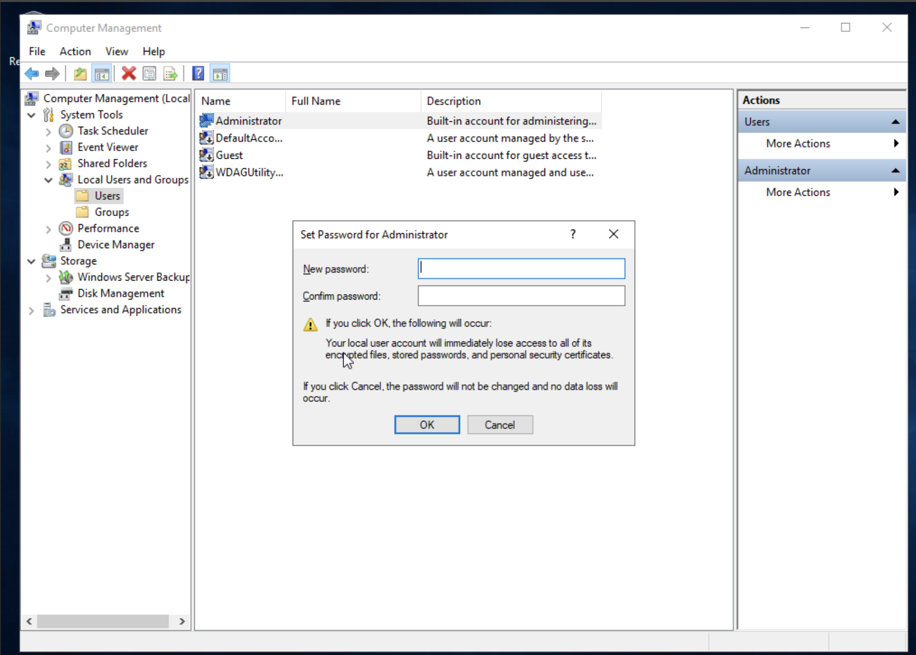Open the View menu
Viewport: 916px width, 655px height.
pos(116,51)
